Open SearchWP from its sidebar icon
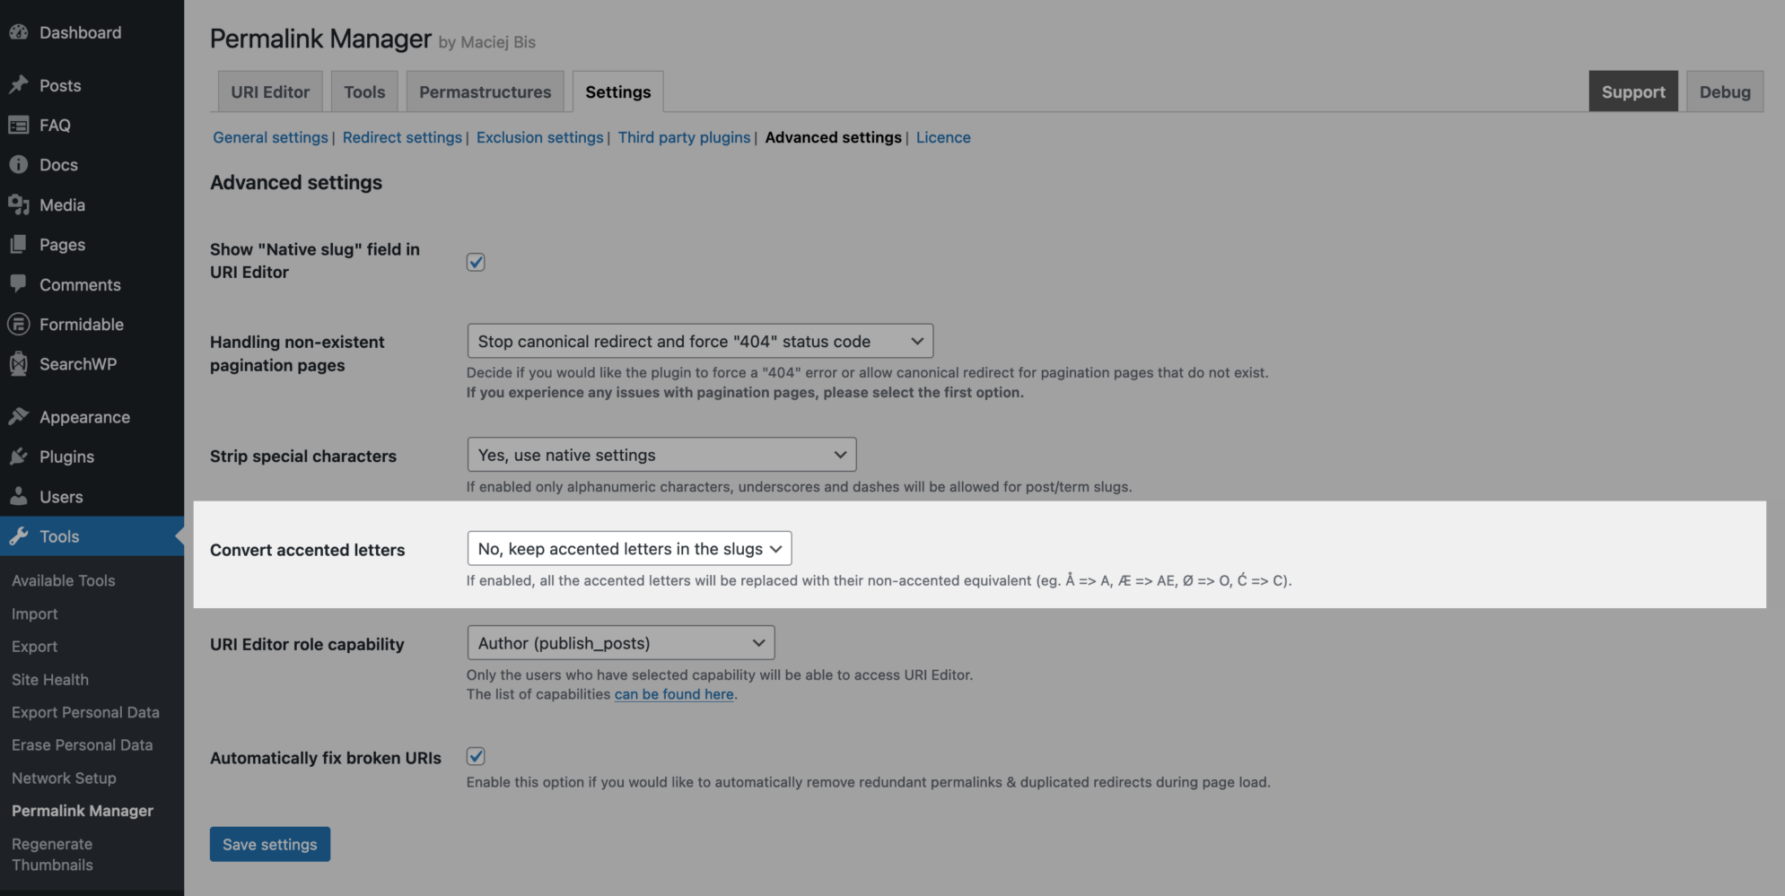The height and width of the screenshot is (896, 1785). point(20,363)
